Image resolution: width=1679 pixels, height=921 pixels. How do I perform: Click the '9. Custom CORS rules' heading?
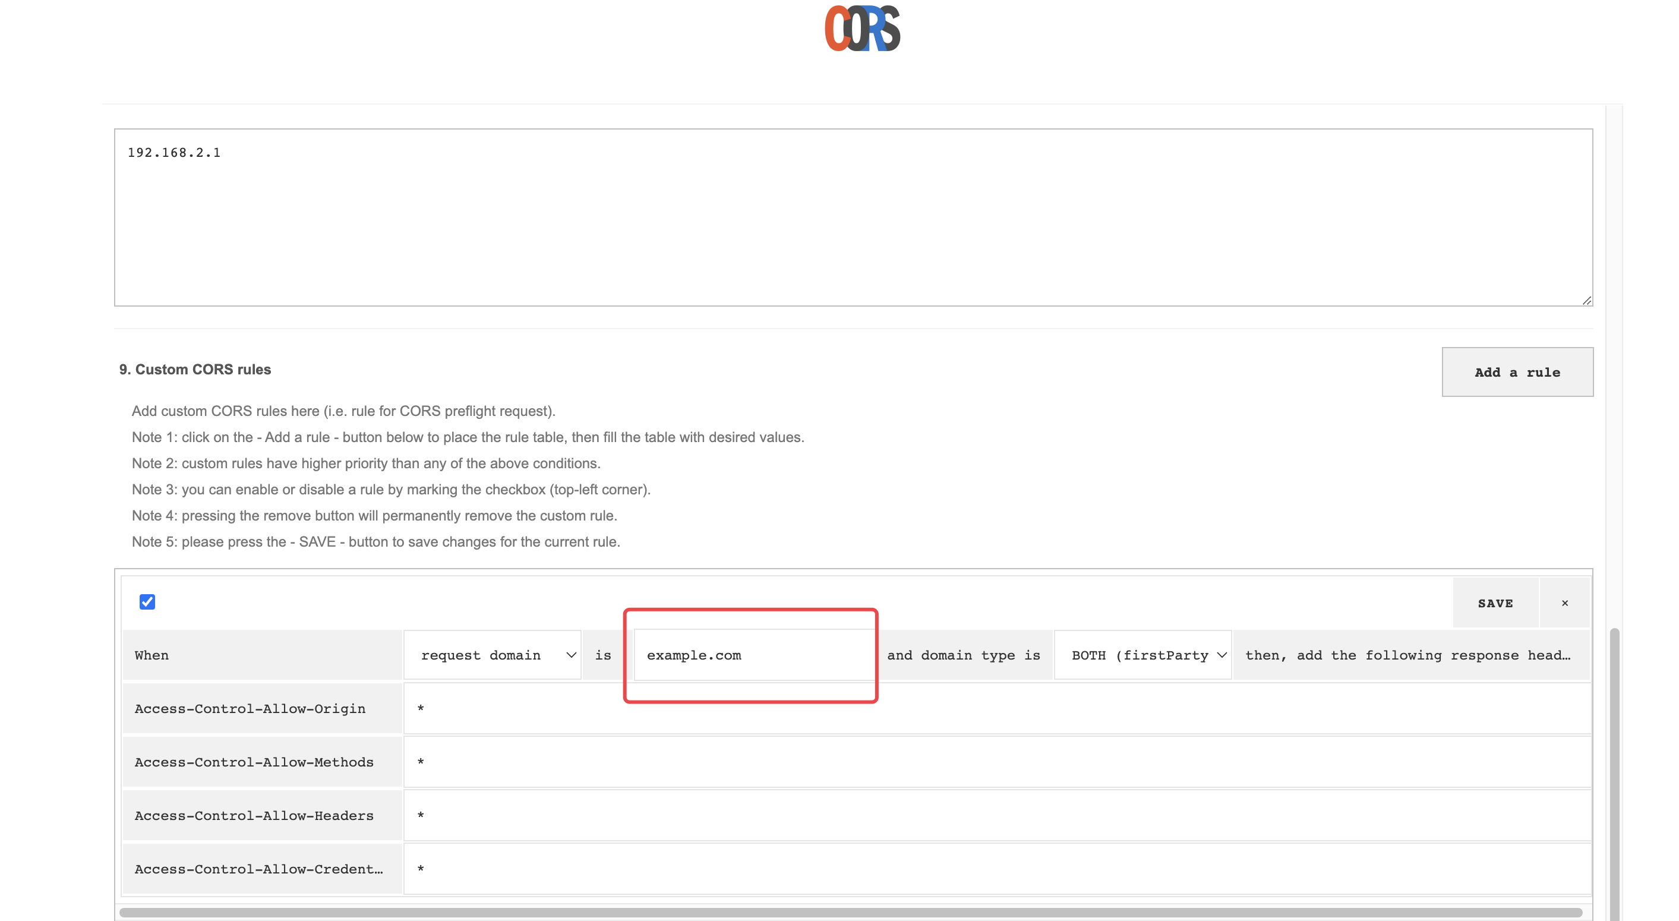click(x=195, y=370)
